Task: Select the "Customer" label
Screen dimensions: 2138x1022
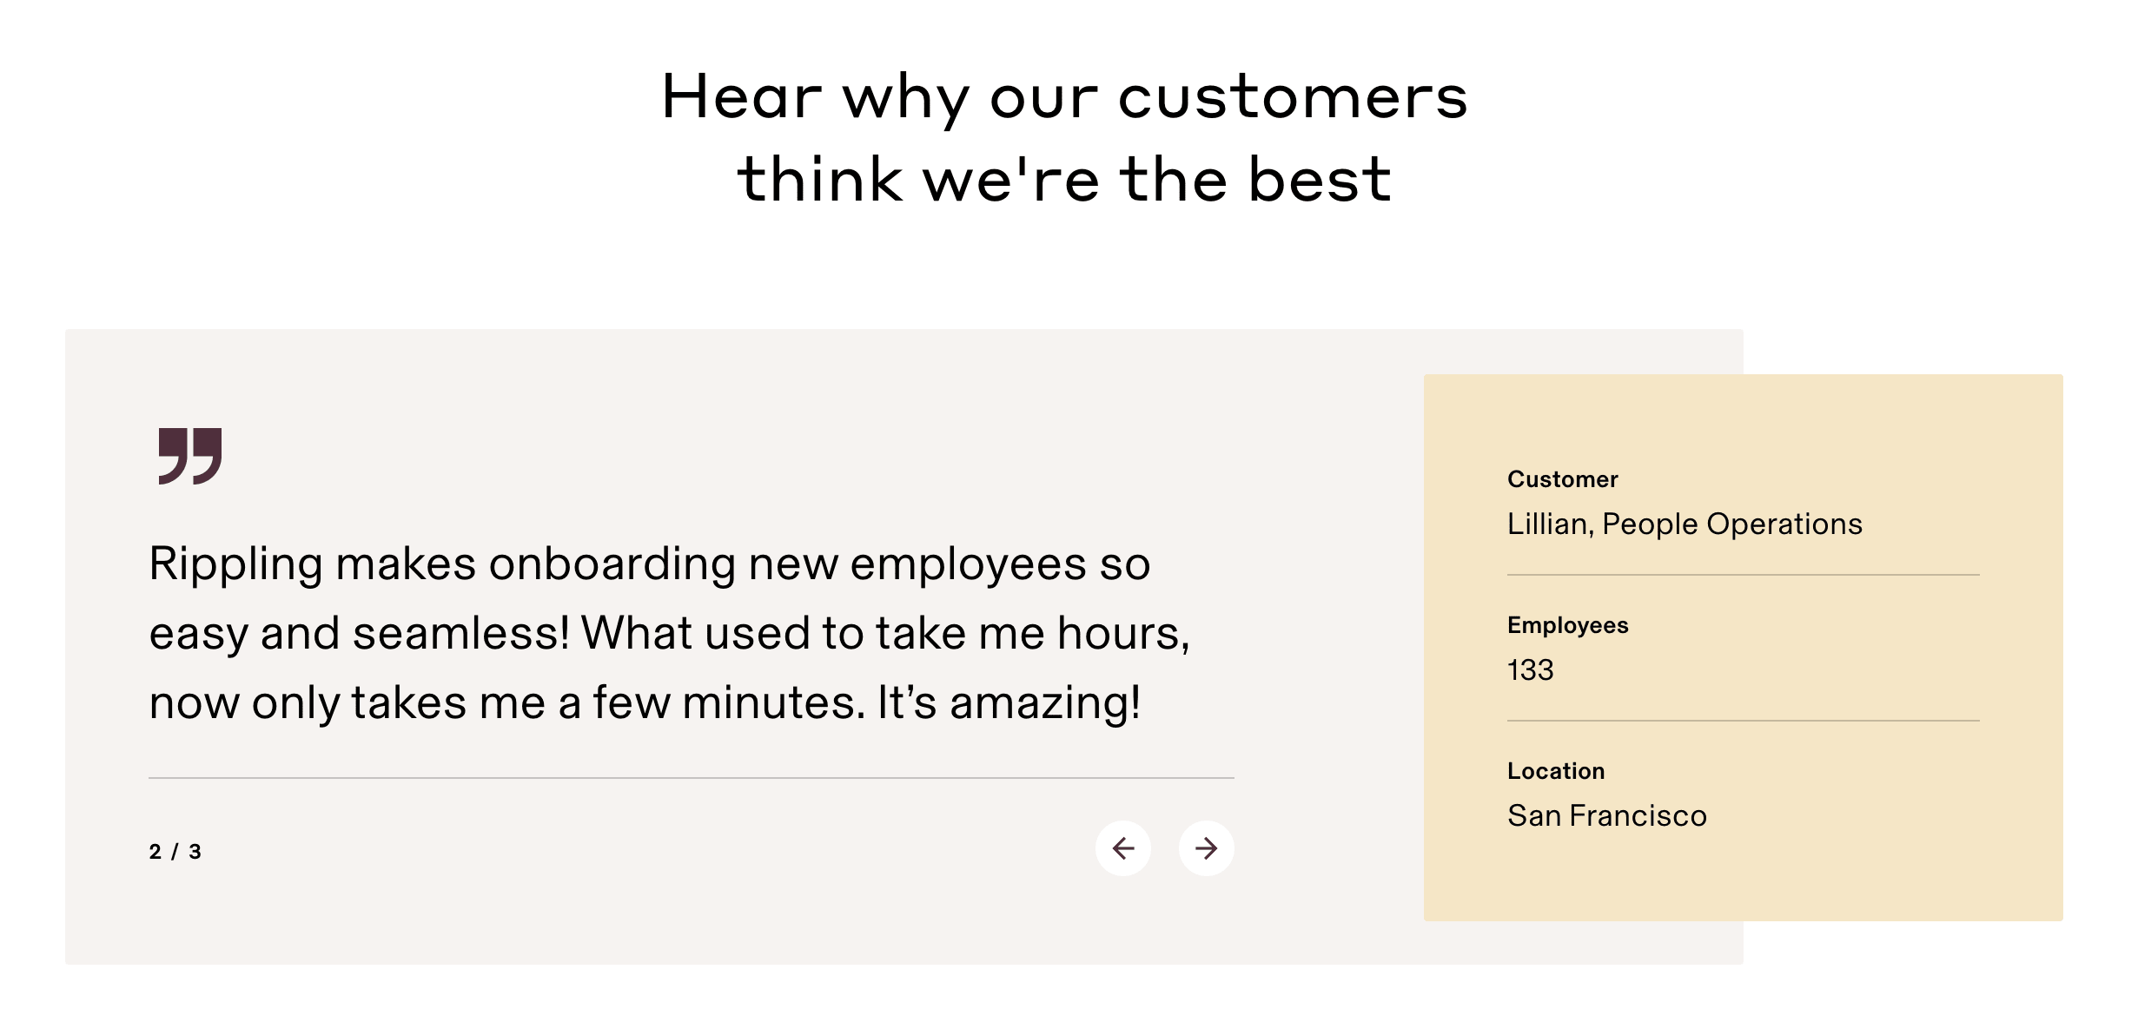Action: 1562,479
